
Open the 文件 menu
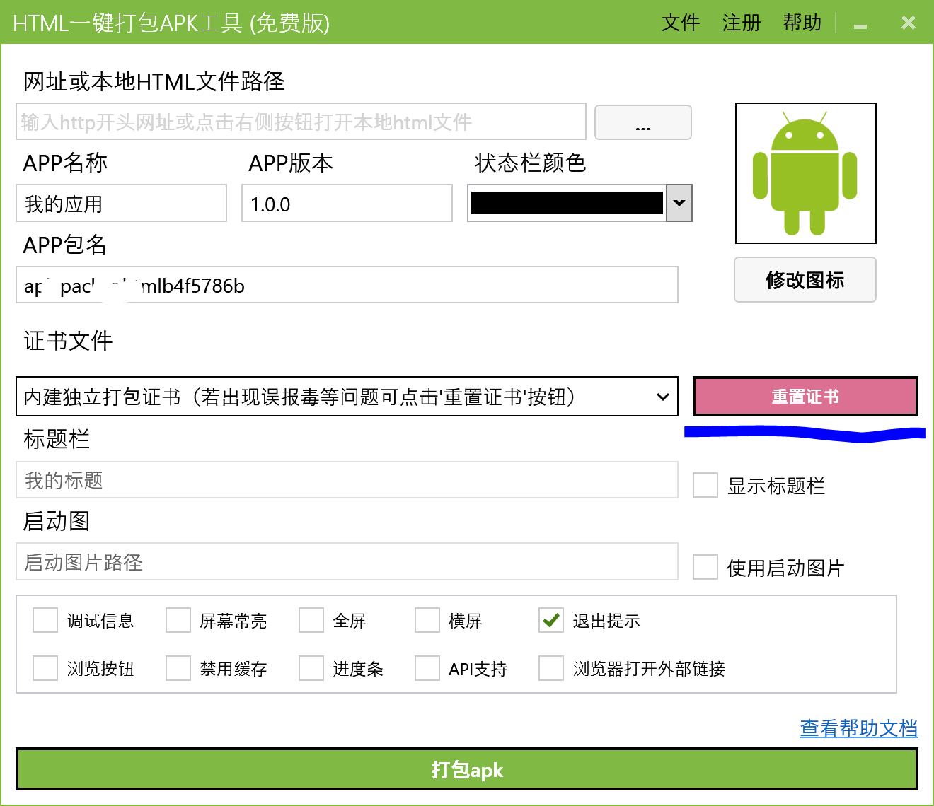[x=680, y=23]
